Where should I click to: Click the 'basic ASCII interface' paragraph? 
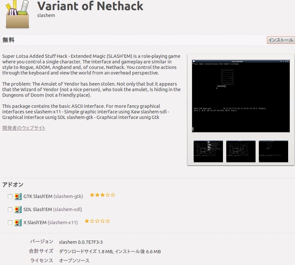pos(86,112)
